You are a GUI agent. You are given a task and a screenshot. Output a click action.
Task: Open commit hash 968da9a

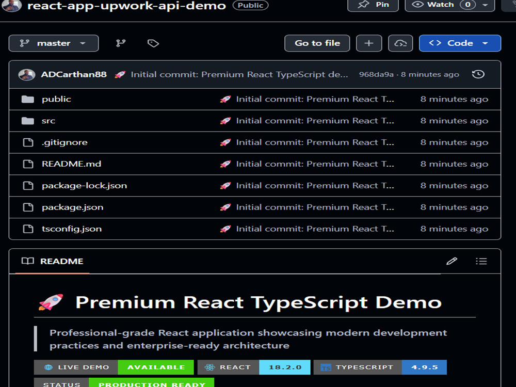(x=376, y=74)
